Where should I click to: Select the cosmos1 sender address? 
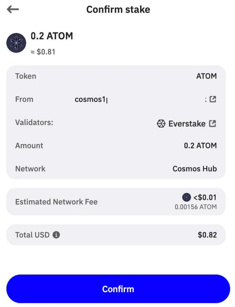coord(91,100)
